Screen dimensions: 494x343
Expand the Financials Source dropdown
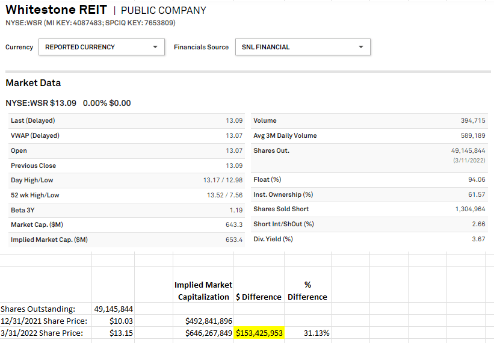[x=303, y=47]
